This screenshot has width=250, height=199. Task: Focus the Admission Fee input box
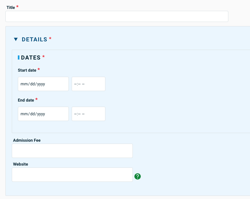click(72, 151)
